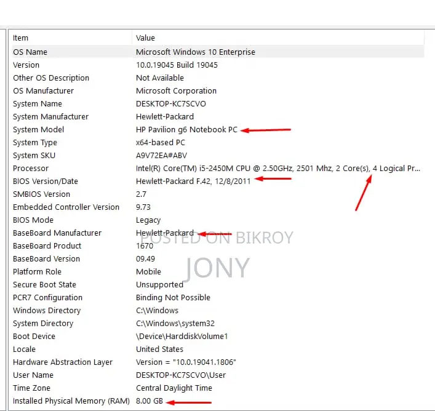Select the System Model row label
This screenshot has height=411, width=435.
(38, 130)
